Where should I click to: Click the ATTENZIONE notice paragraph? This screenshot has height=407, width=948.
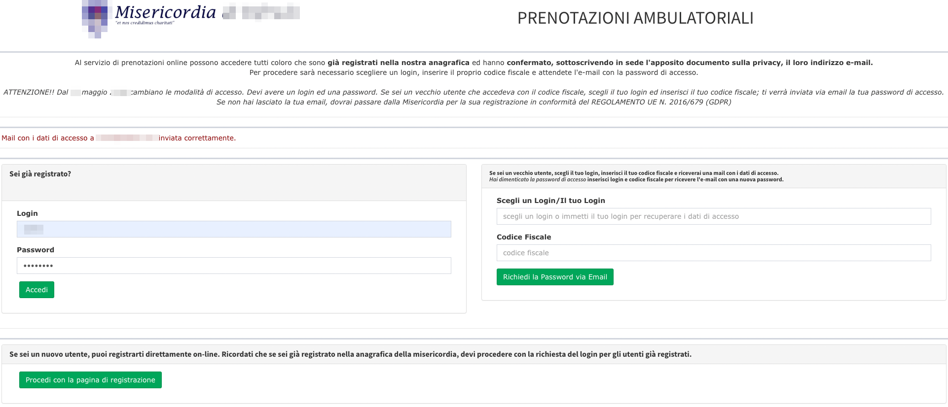474,97
